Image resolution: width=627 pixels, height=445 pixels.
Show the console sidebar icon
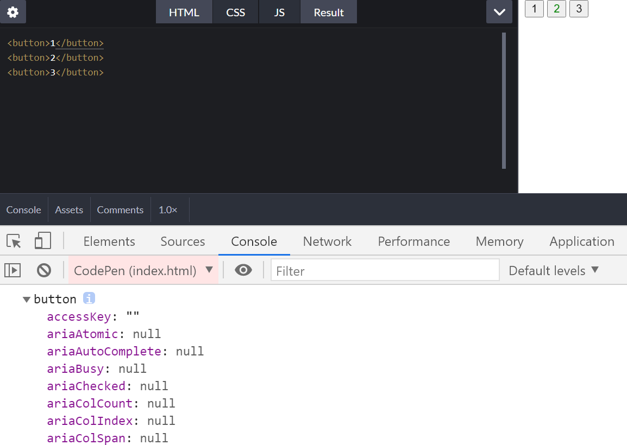(x=13, y=270)
